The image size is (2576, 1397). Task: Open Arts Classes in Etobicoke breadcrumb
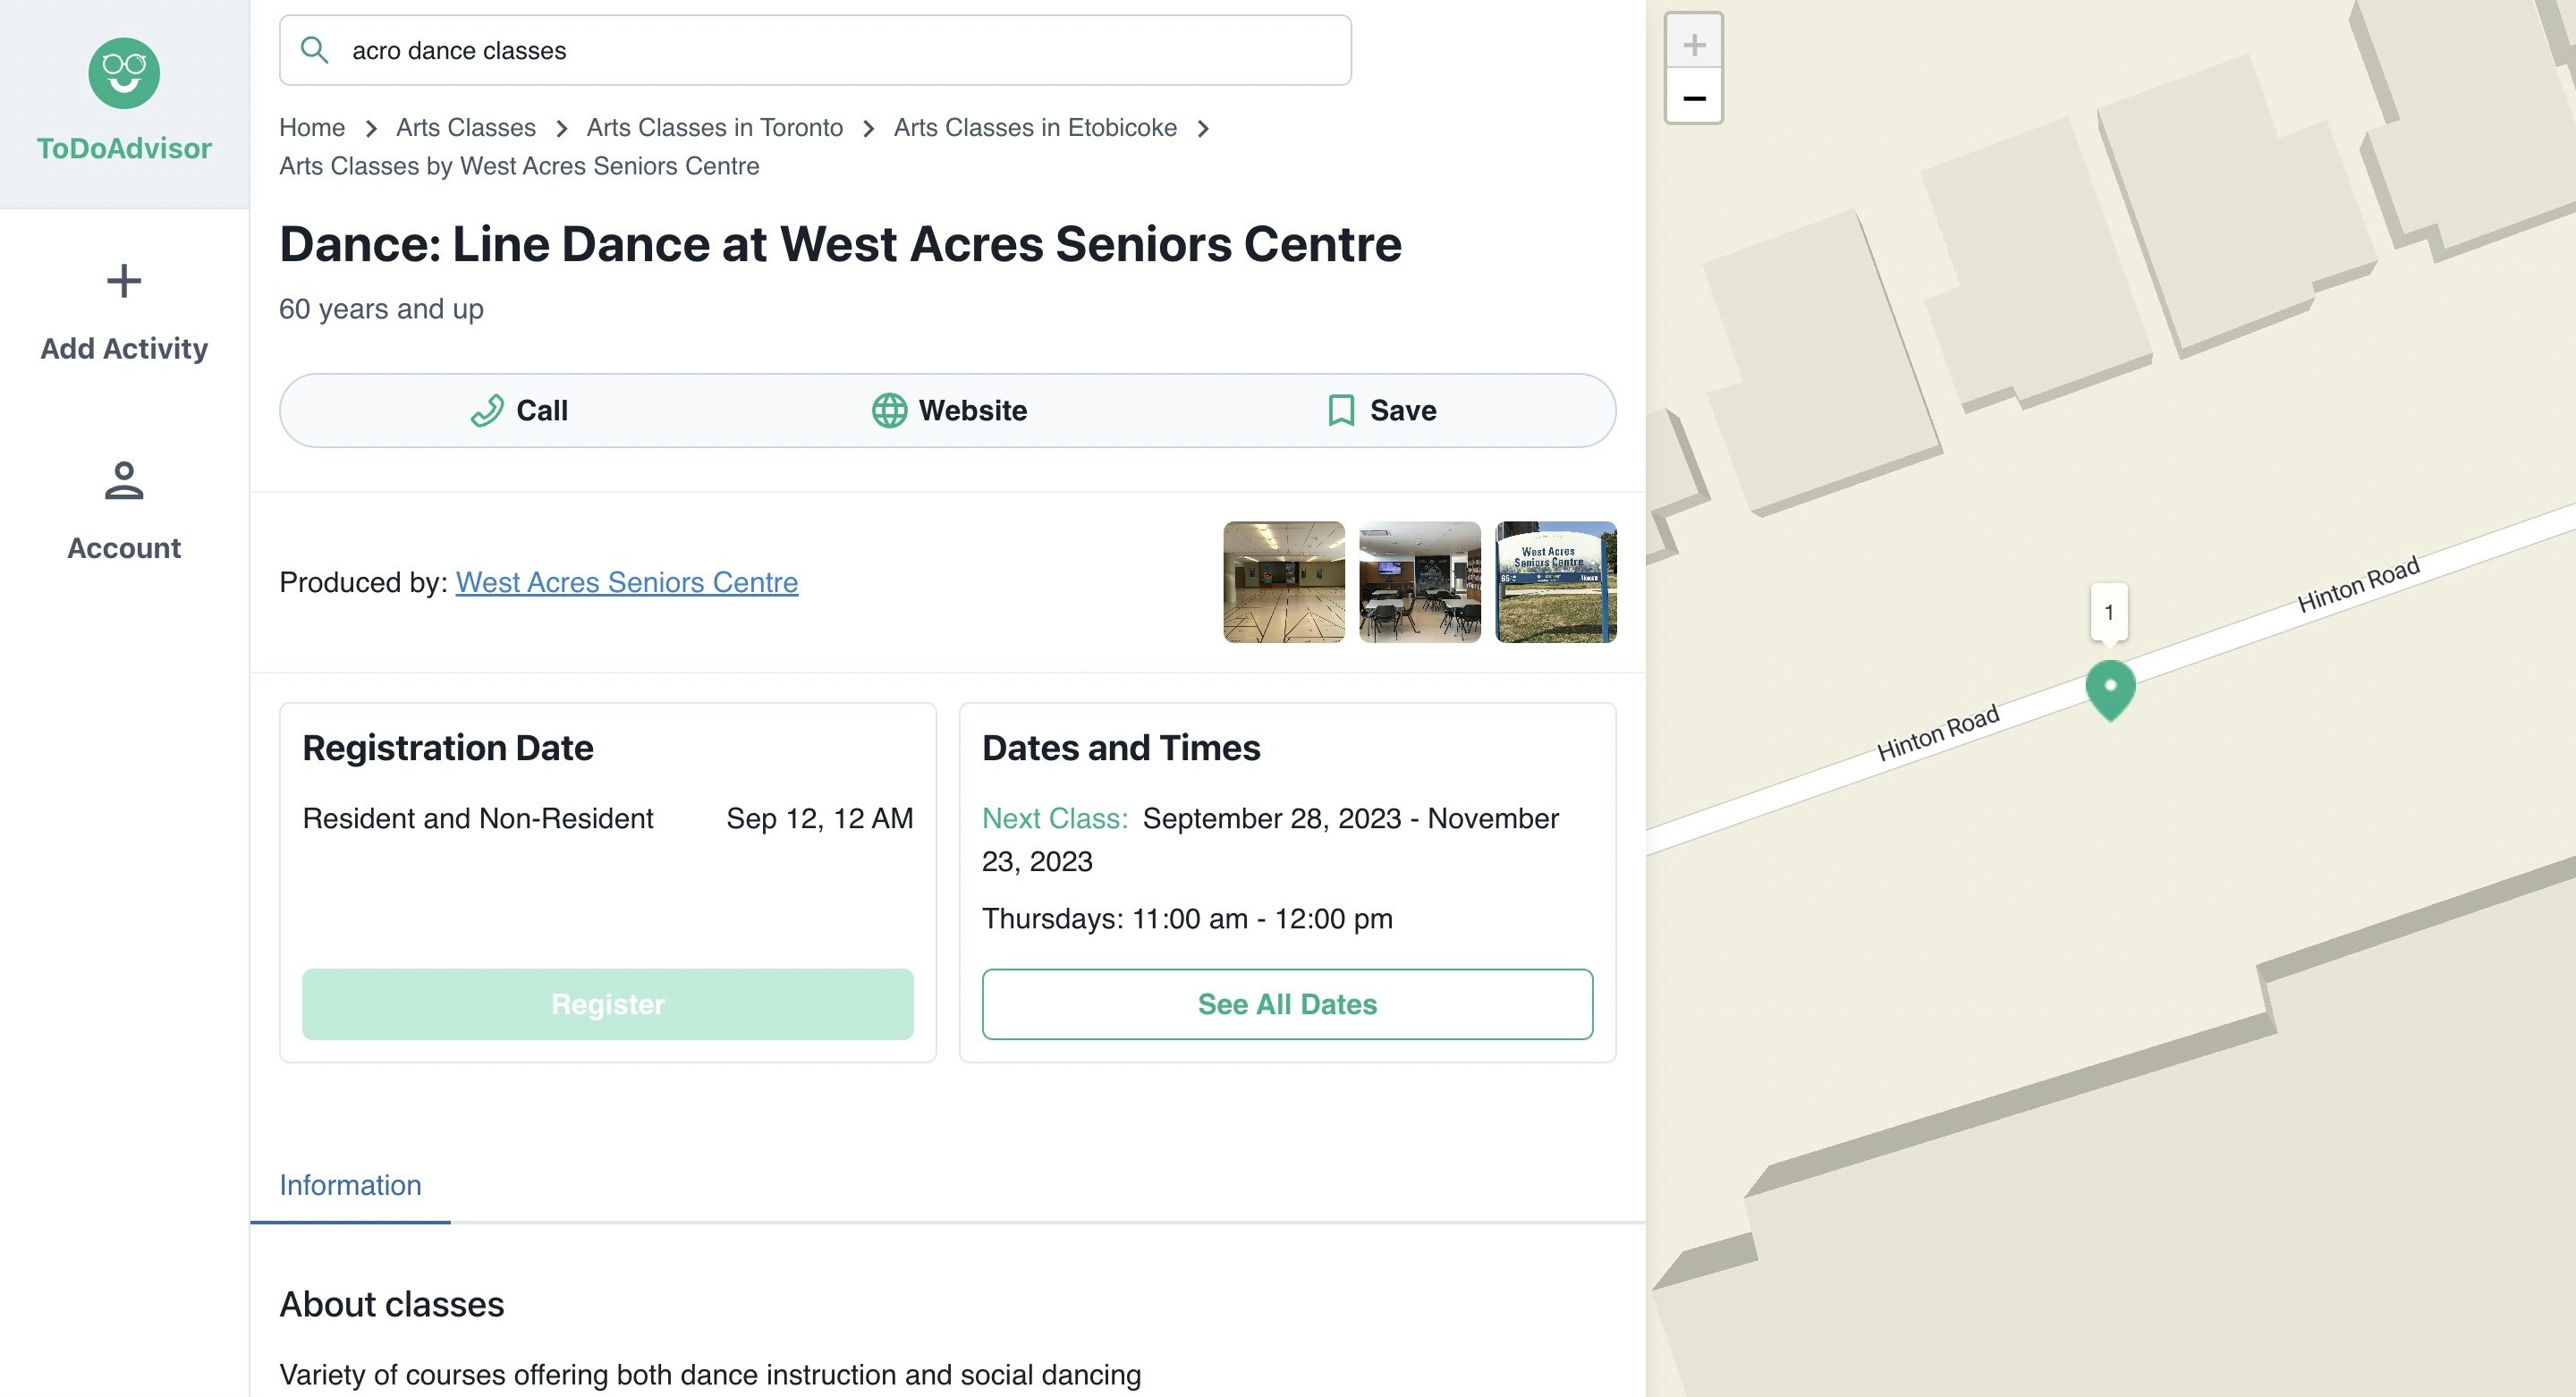click(1035, 128)
